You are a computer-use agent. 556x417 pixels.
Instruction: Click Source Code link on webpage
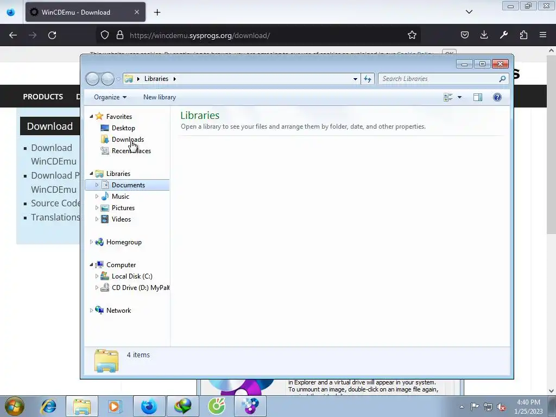point(55,203)
